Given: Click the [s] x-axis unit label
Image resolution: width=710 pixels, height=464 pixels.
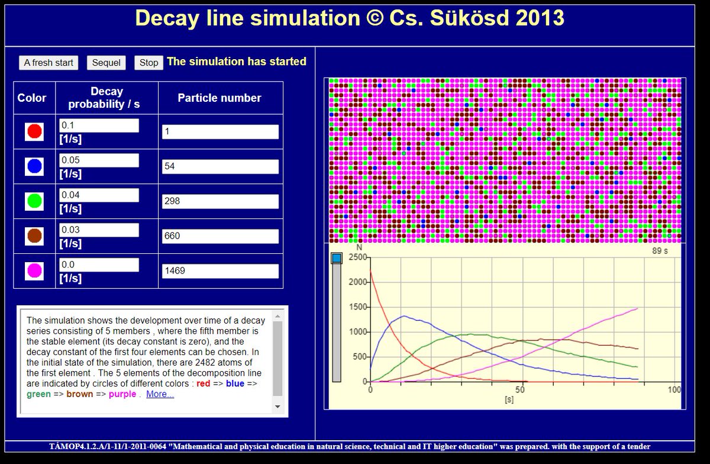Looking at the screenshot, I should click(x=509, y=400).
